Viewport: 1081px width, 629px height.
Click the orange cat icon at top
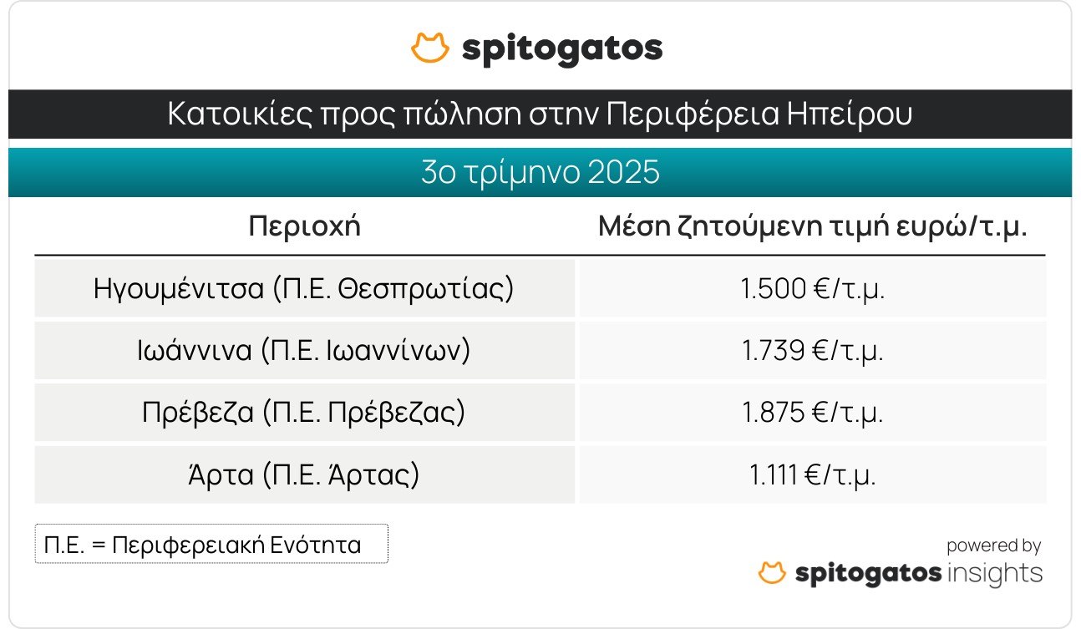point(431,48)
